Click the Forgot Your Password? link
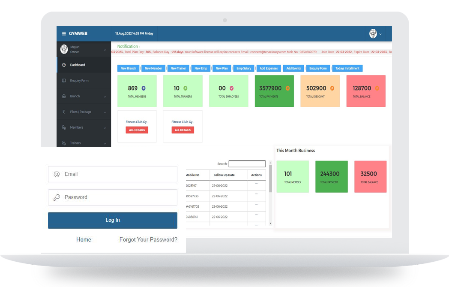This screenshot has width=449, height=287. click(x=148, y=240)
